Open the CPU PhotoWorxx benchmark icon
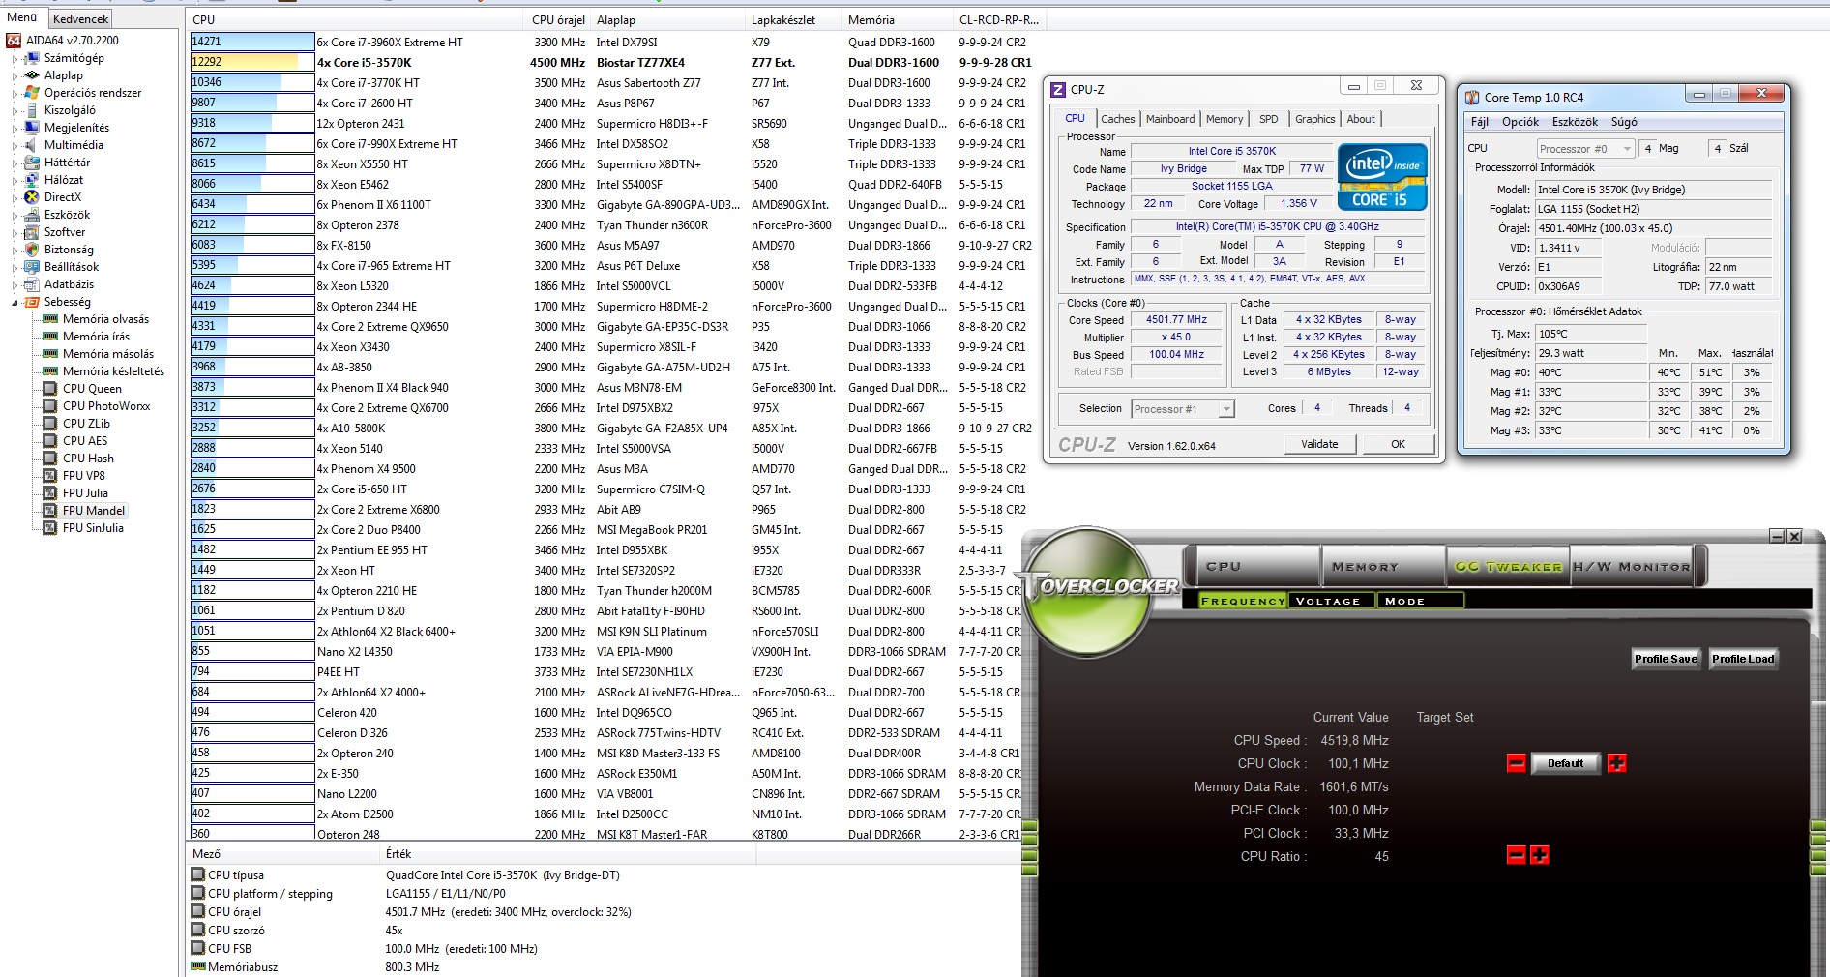 (x=50, y=406)
